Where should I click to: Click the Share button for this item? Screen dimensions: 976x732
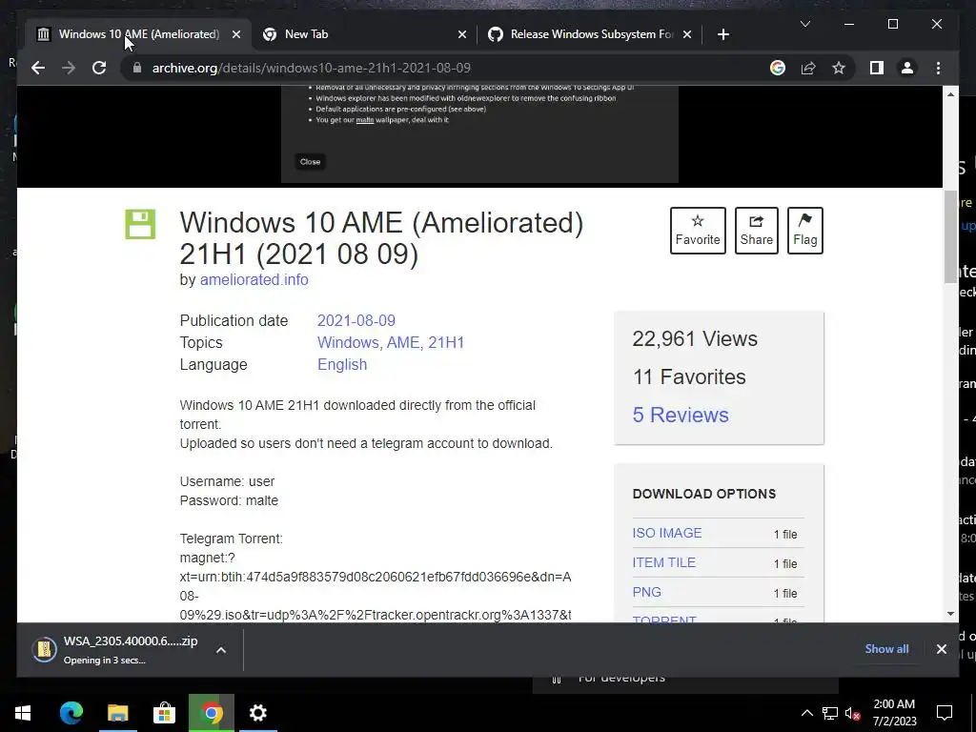click(x=756, y=231)
